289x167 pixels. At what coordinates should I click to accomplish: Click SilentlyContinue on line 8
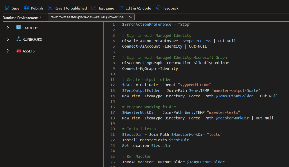pos(211,63)
